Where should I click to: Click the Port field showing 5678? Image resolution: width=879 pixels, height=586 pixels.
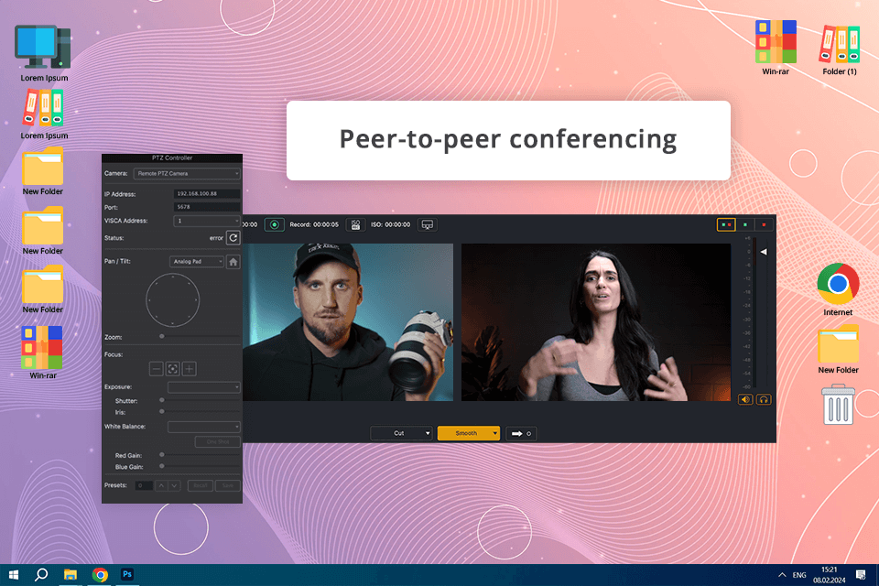tap(207, 207)
